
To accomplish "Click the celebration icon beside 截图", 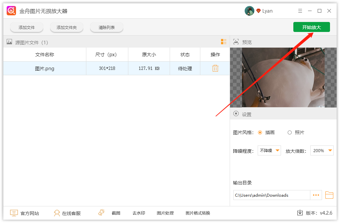I will [x=101, y=212].
